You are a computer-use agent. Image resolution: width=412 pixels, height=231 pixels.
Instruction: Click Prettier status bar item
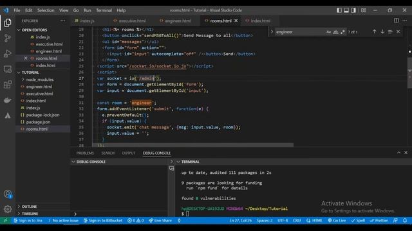click(x=379, y=221)
